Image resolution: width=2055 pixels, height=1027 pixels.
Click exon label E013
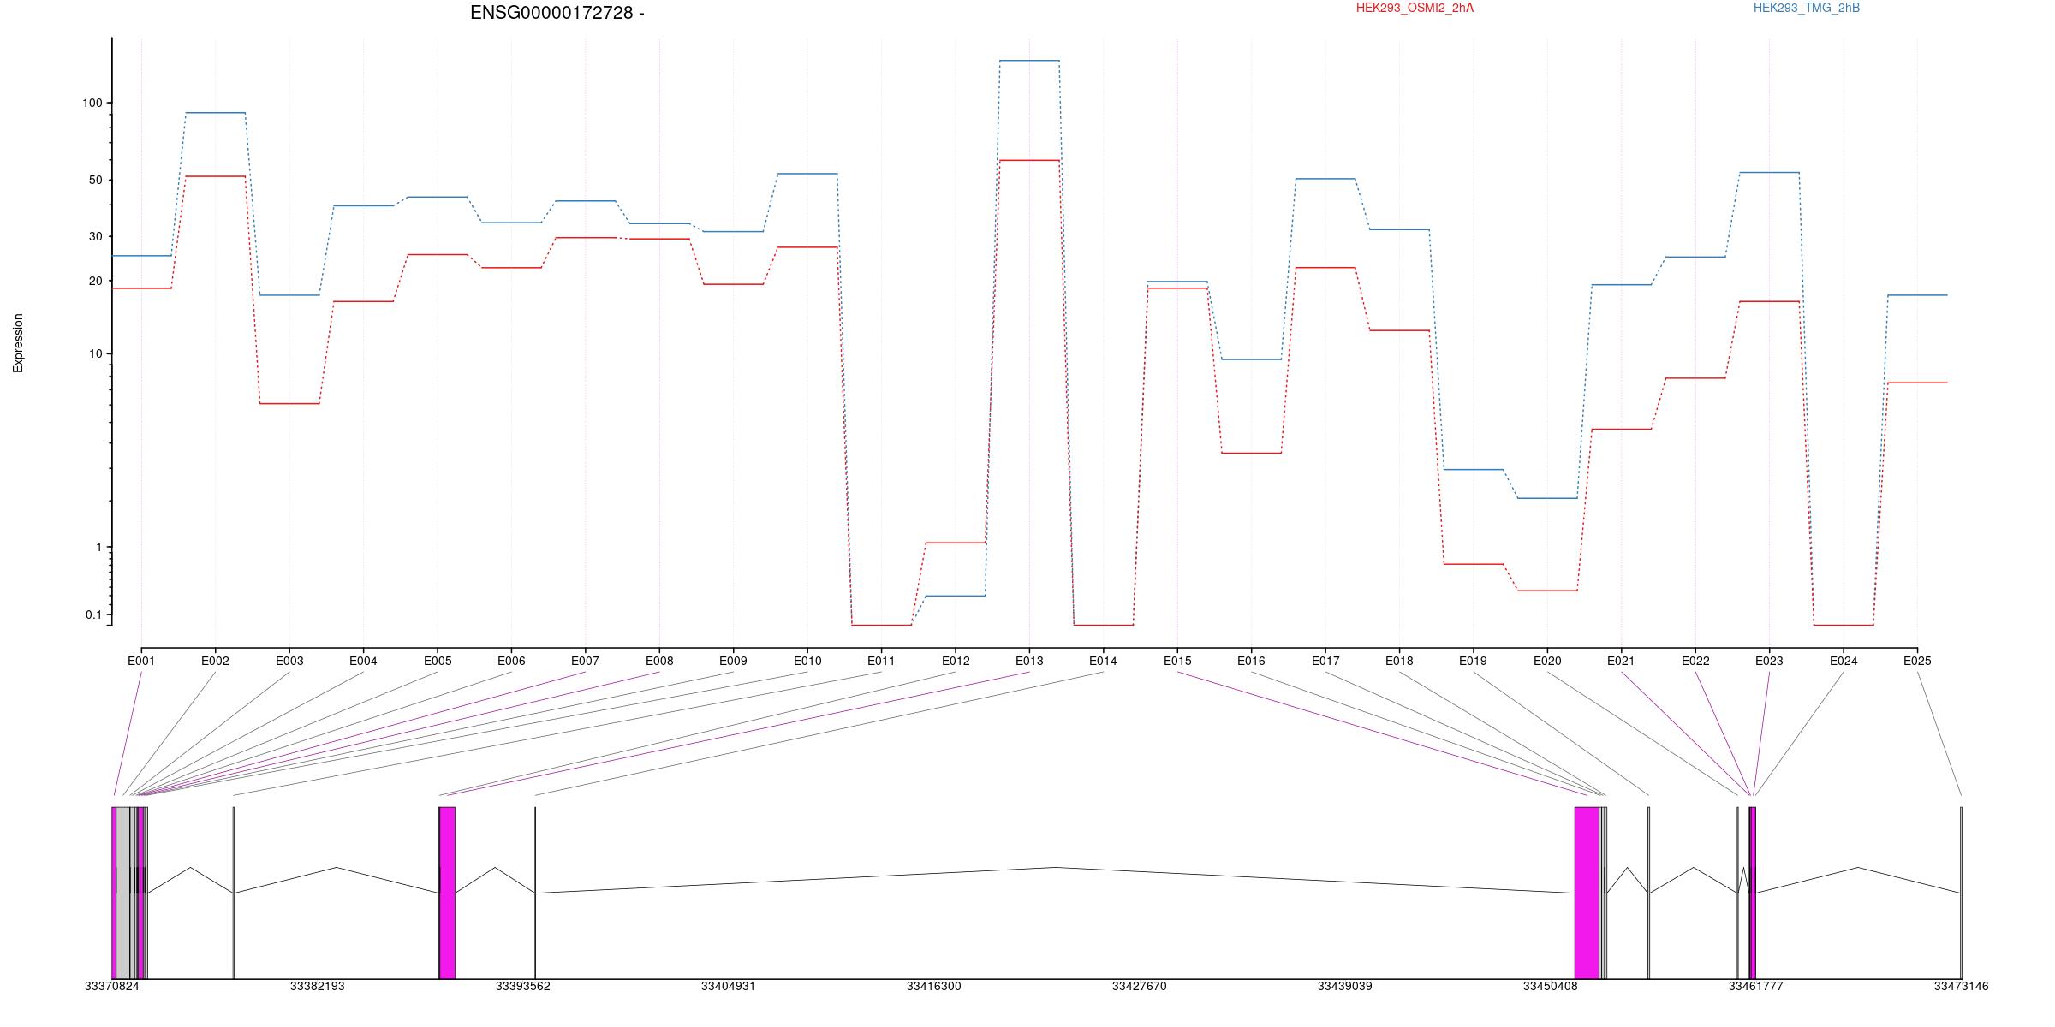pyautogui.click(x=1029, y=661)
